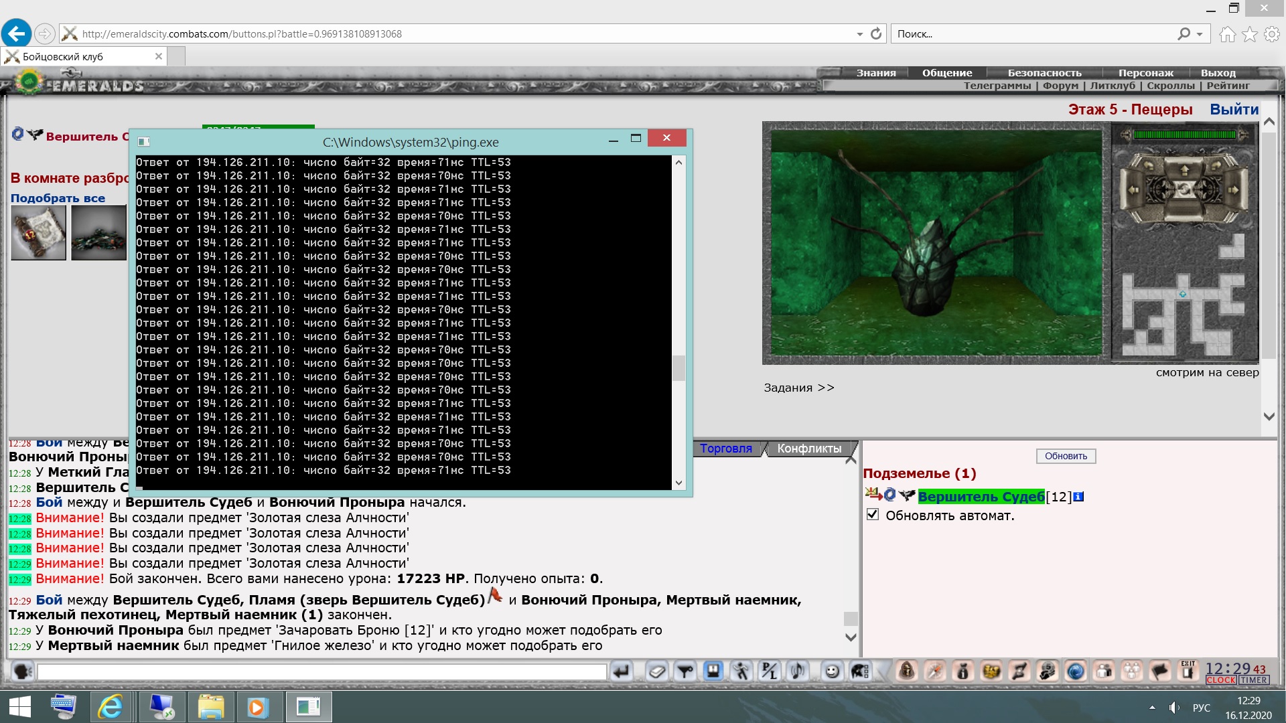This screenshot has height=723, width=1286.
Task: Click the strafe-left arrow on navigation pad
Action: click(1133, 190)
